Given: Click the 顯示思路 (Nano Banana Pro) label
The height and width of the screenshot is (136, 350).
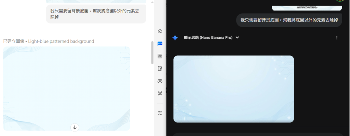Looking at the screenshot, I should (208, 38).
